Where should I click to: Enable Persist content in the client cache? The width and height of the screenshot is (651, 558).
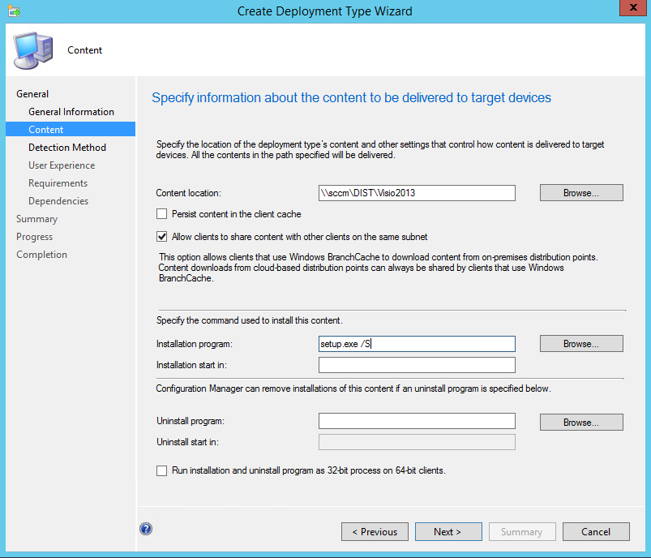pyautogui.click(x=162, y=214)
